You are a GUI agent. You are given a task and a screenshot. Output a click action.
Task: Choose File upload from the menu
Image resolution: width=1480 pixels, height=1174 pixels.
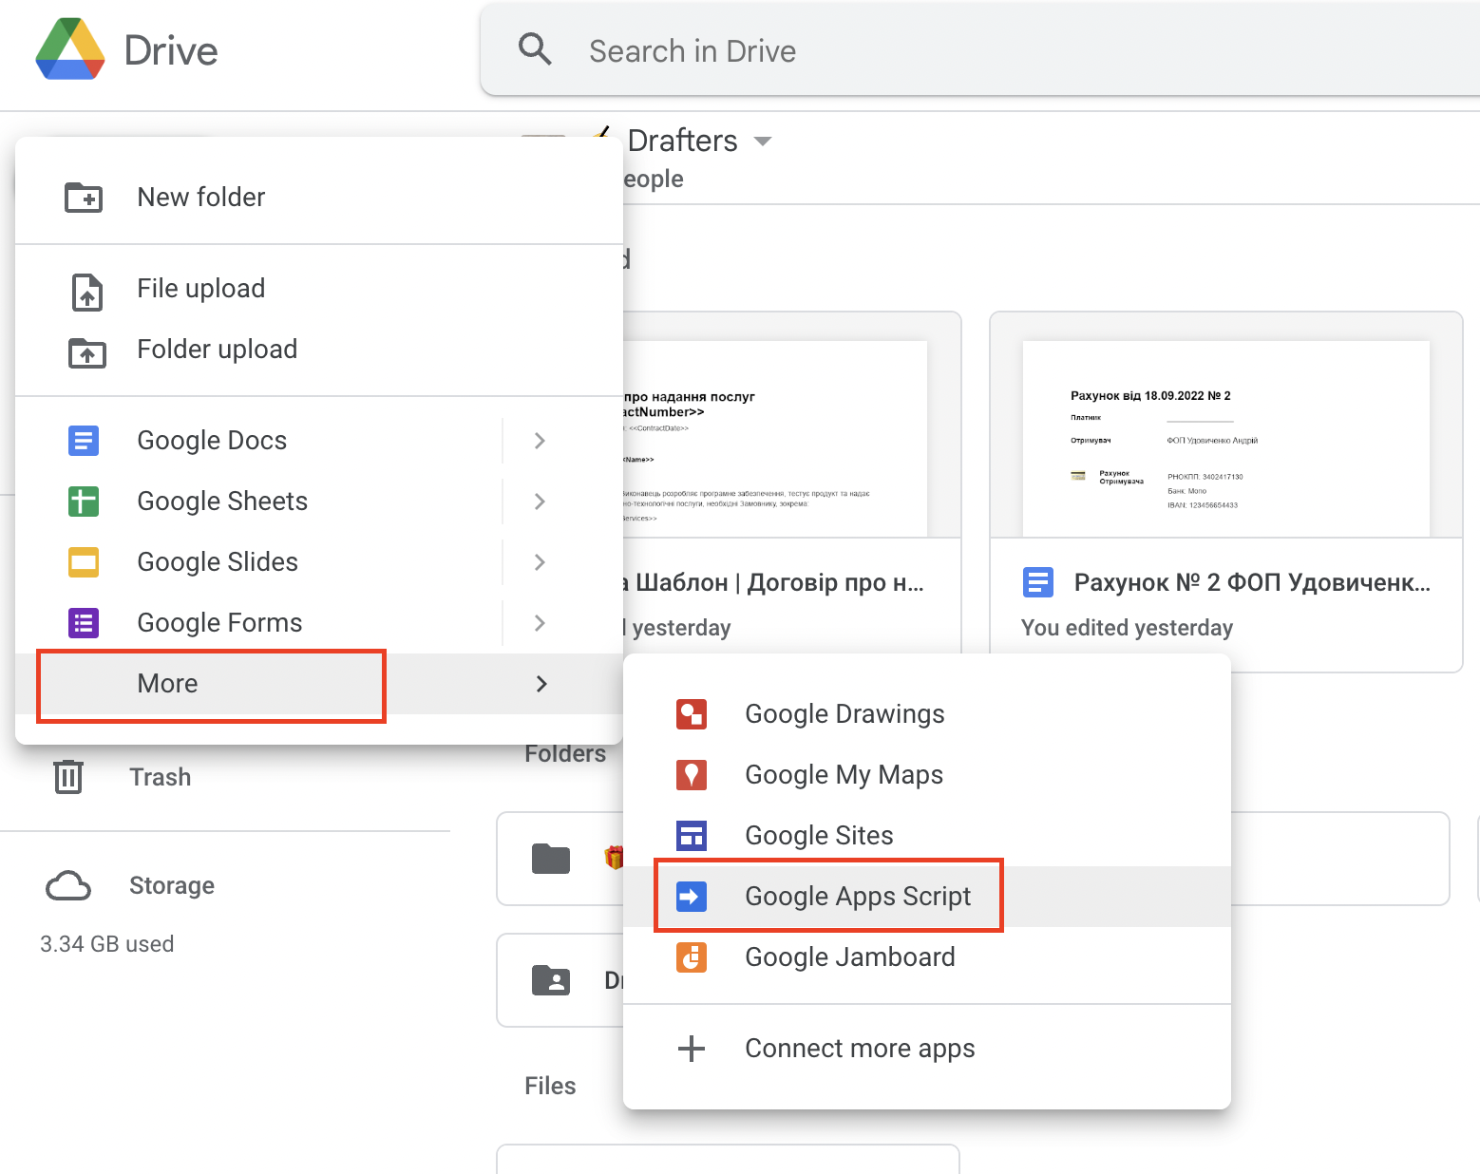200,289
